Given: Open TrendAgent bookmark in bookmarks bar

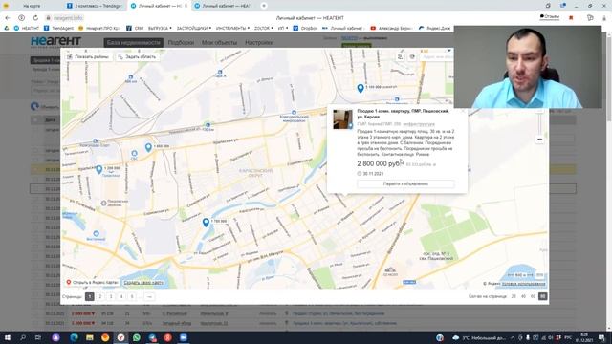Looking at the screenshot, I should tap(58, 28).
